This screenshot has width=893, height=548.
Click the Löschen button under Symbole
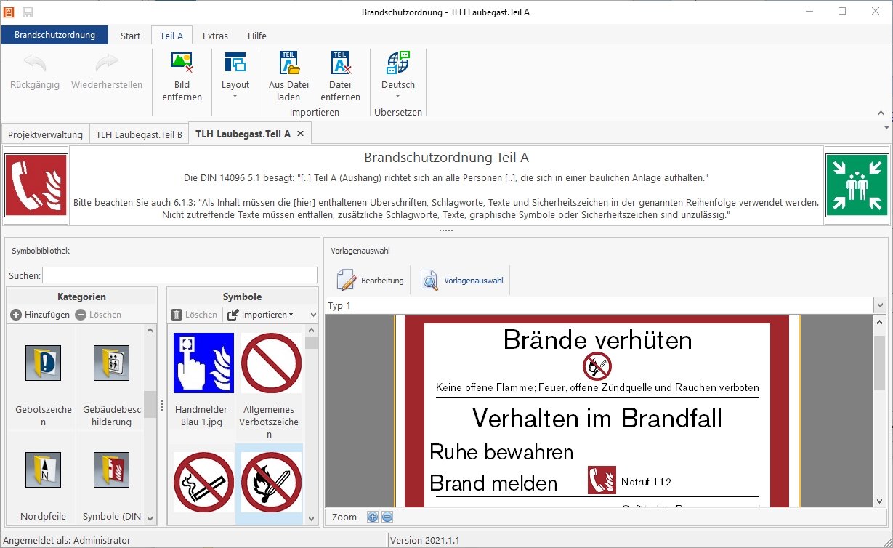(195, 315)
